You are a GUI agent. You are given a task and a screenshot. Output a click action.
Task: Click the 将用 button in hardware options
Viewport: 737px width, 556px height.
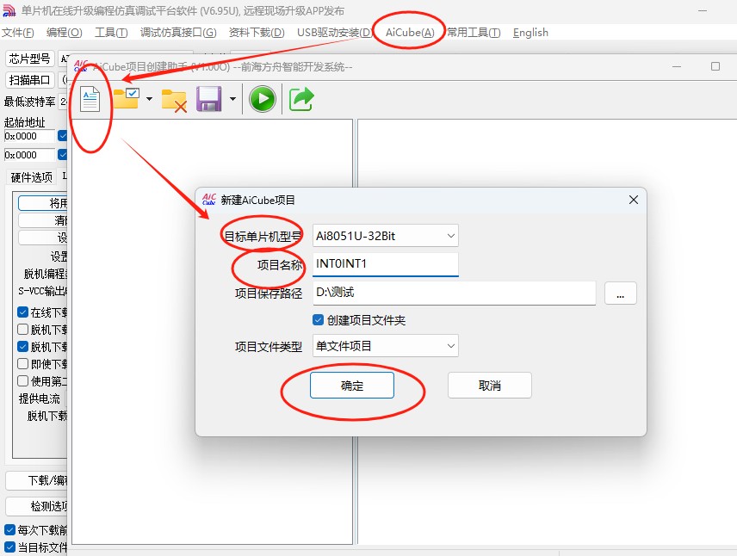pyautogui.click(x=43, y=203)
